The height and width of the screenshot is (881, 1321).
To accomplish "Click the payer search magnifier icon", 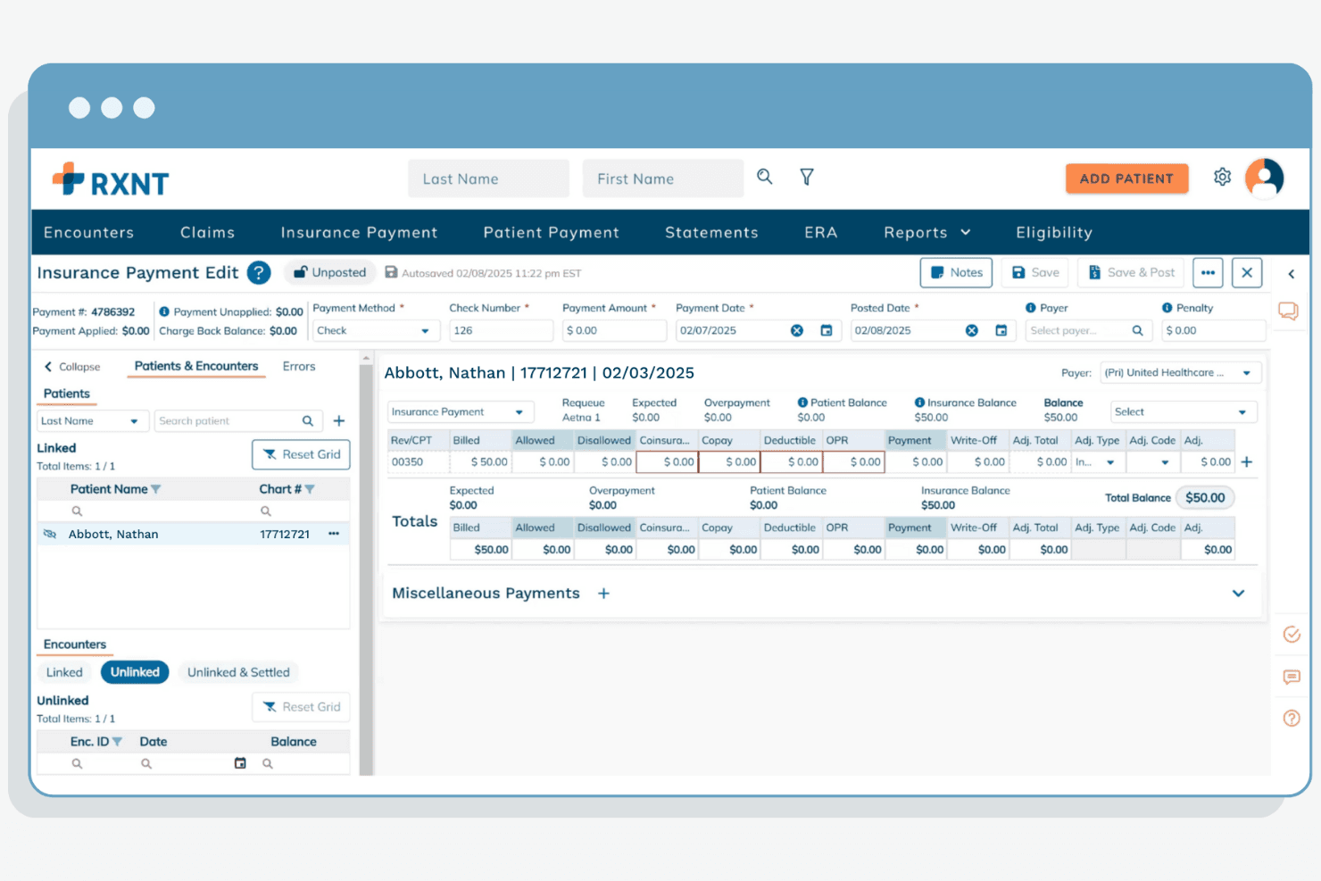I will 1138,330.
